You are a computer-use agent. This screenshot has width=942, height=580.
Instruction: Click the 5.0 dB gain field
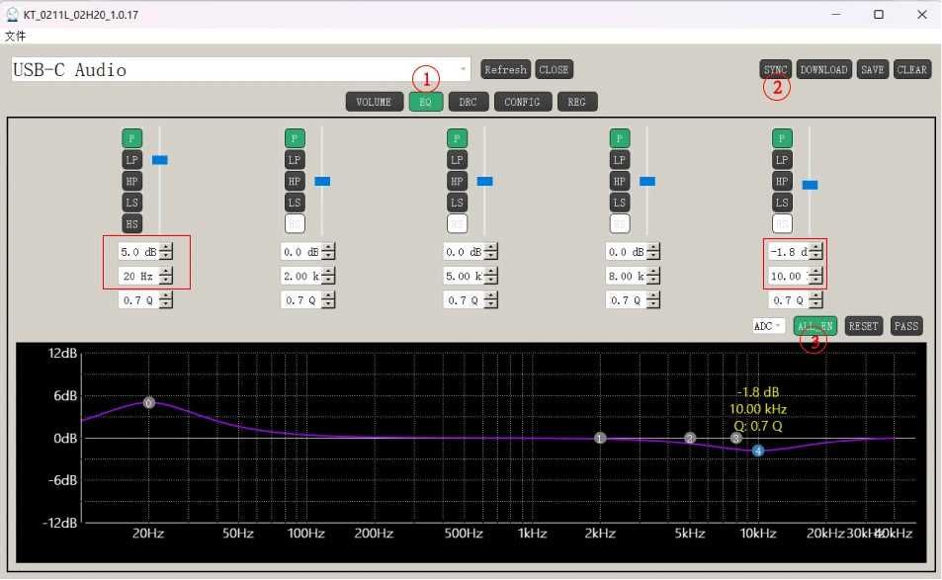point(138,252)
